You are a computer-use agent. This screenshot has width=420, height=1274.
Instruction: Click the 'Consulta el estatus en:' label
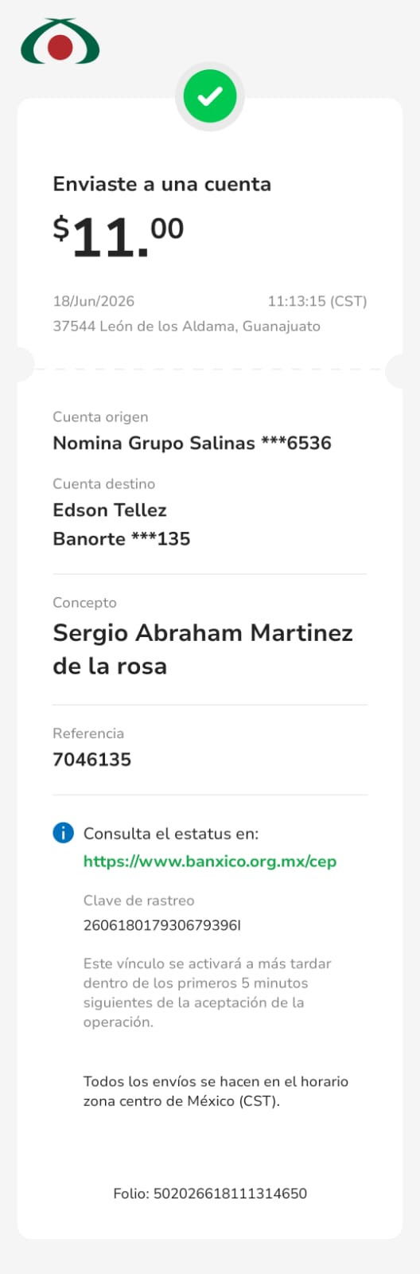click(x=171, y=834)
